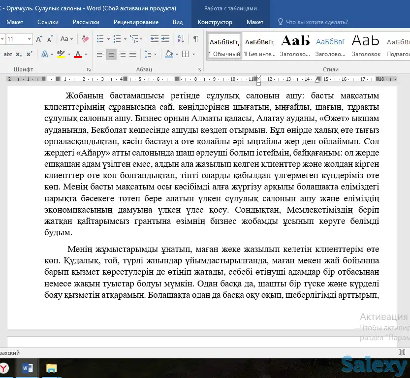Switch to the Конструктор tab
Viewport: 410px width, 378px height.
pos(215,22)
